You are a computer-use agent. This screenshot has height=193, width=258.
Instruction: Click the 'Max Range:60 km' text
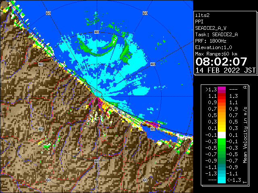tap(216, 54)
